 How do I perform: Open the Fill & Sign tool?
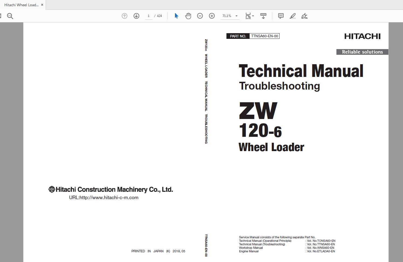click(x=304, y=16)
